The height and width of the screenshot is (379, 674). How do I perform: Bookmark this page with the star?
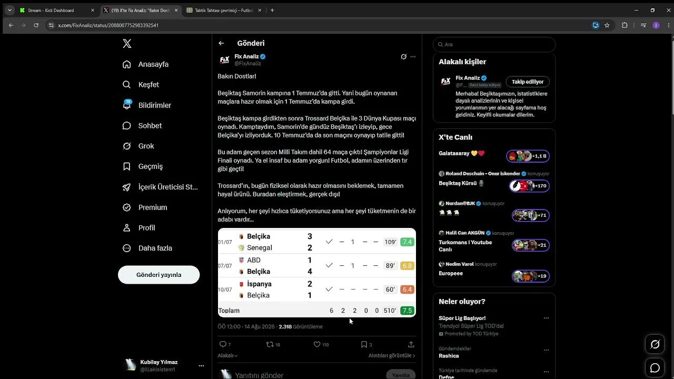click(x=607, y=25)
